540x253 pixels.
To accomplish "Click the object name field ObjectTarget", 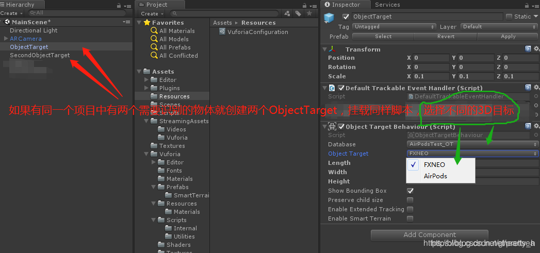I will click(x=427, y=16).
